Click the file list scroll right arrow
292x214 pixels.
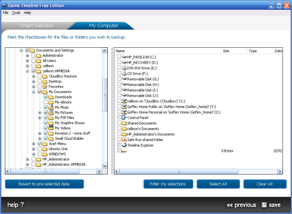[x=280, y=172]
